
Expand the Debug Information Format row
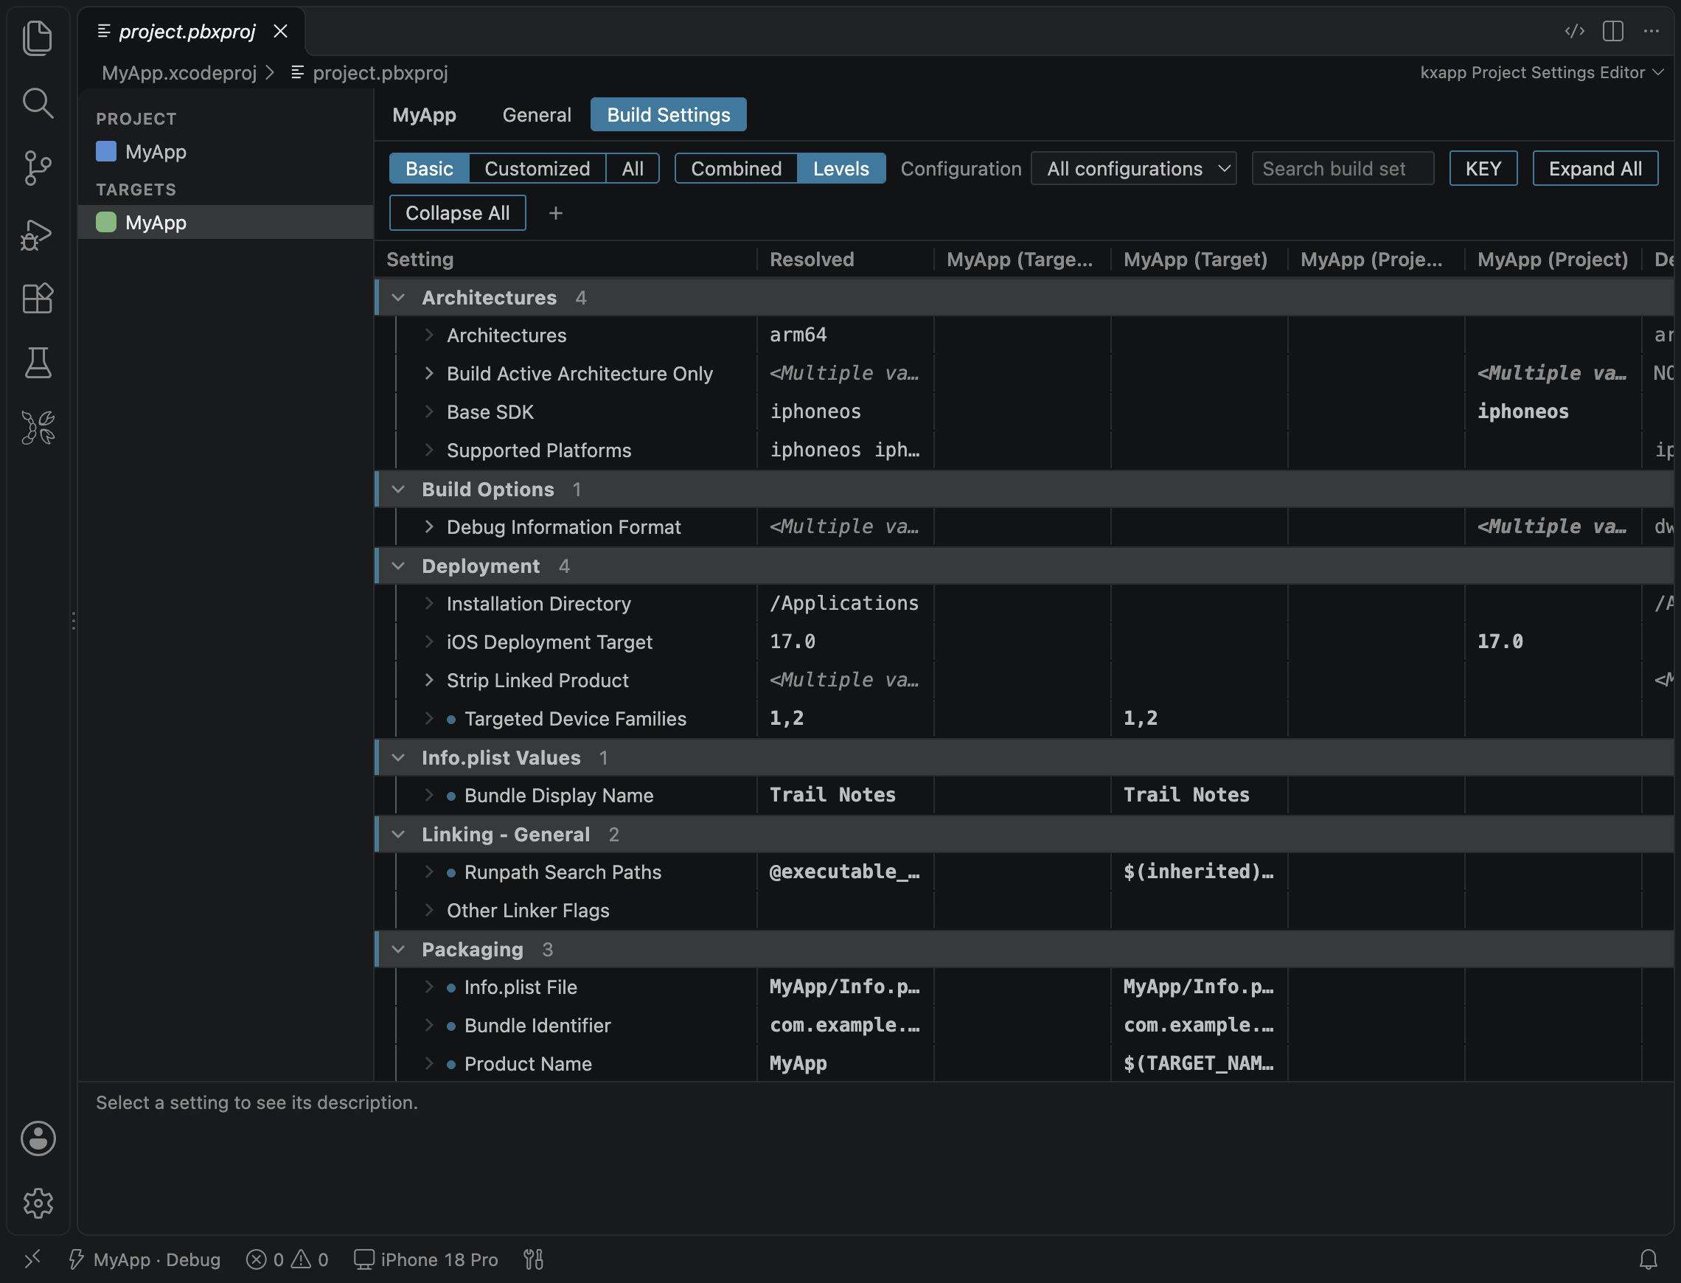pos(428,527)
